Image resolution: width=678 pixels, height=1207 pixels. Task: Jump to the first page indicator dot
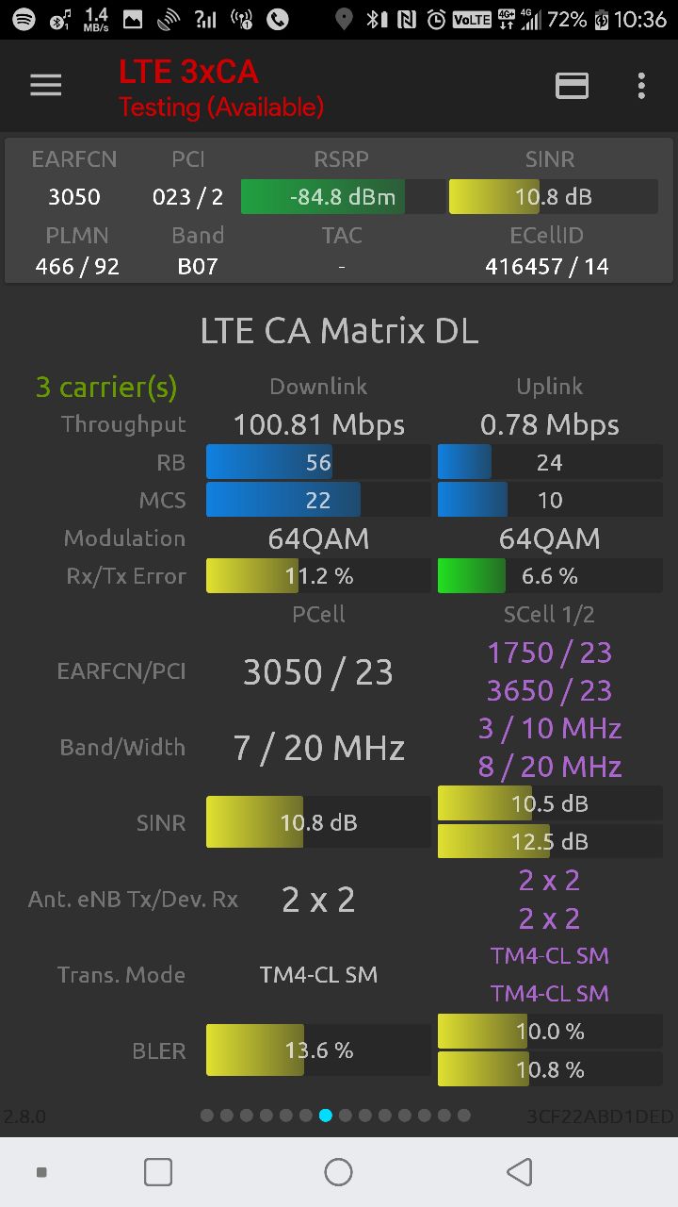coord(207,1116)
